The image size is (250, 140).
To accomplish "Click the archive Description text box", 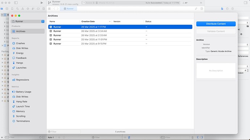I will [x=216, y=71].
